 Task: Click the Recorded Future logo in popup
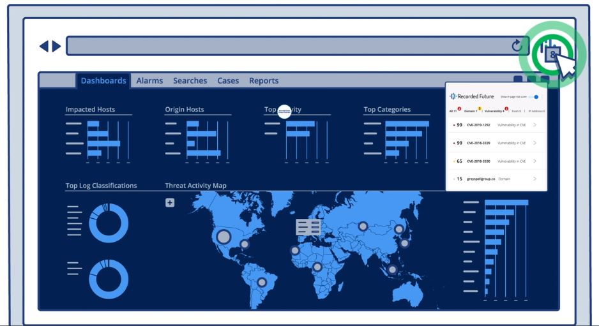[x=471, y=96]
